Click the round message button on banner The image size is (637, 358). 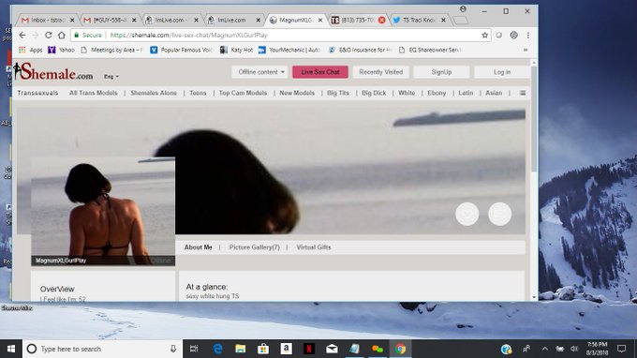pos(499,214)
